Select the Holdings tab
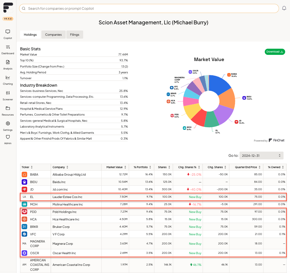The height and width of the screenshot is (273, 290). 30,35
